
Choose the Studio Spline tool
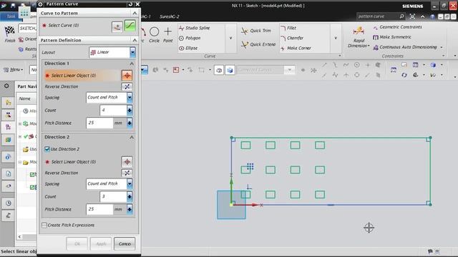(x=195, y=28)
